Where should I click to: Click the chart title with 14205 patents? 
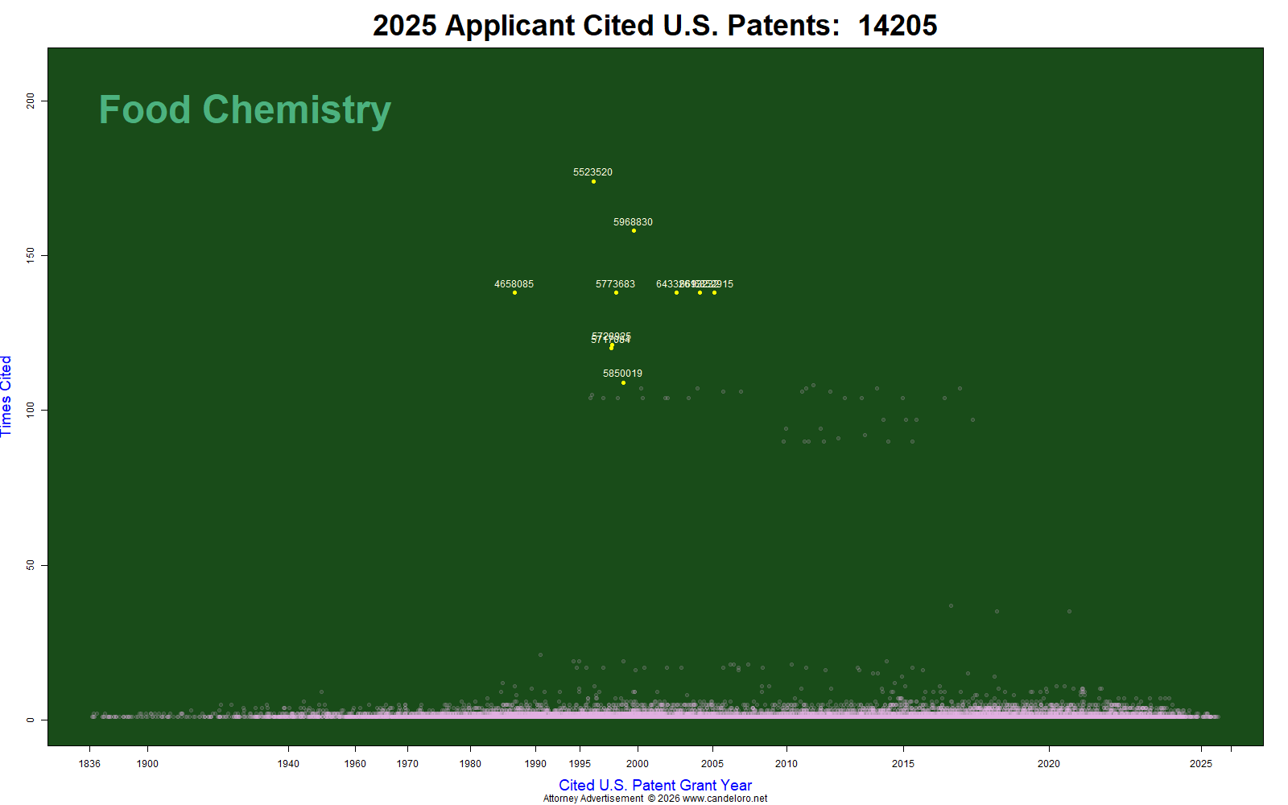point(654,25)
